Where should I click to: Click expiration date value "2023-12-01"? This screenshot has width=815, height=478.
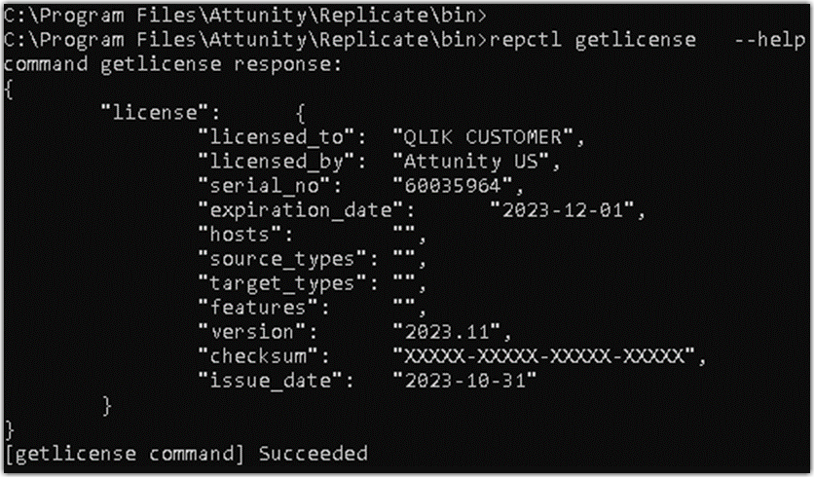[x=563, y=208]
